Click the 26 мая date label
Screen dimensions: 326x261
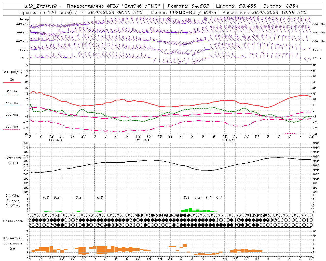(x=56, y=140)
